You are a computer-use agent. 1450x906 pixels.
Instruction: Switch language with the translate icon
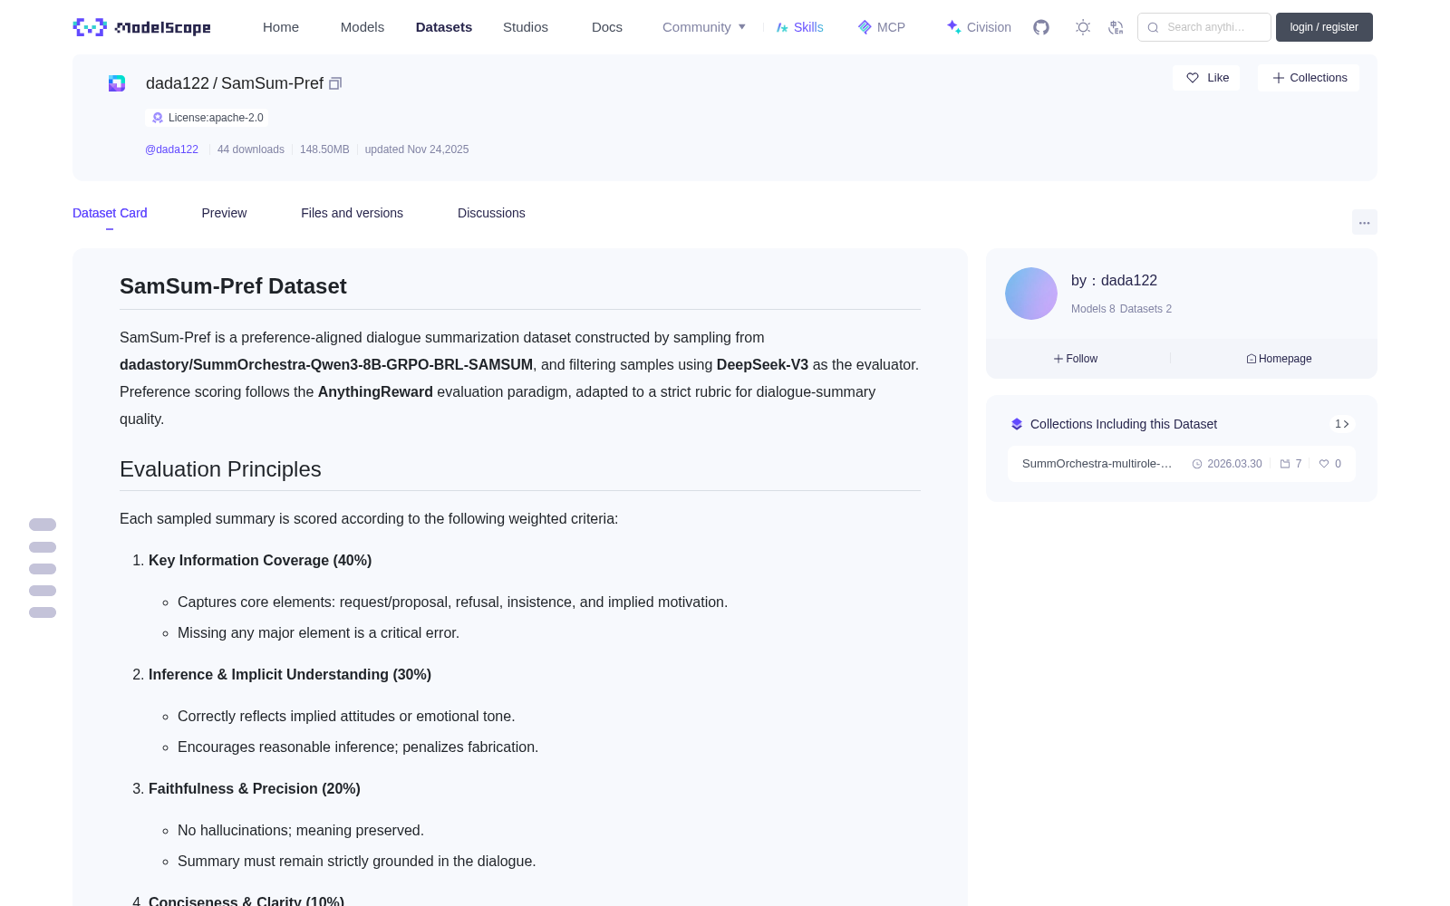(x=1116, y=27)
